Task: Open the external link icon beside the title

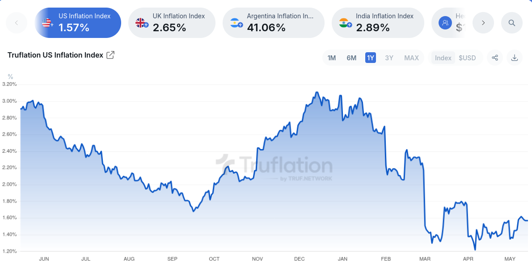Action: click(110, 55)
